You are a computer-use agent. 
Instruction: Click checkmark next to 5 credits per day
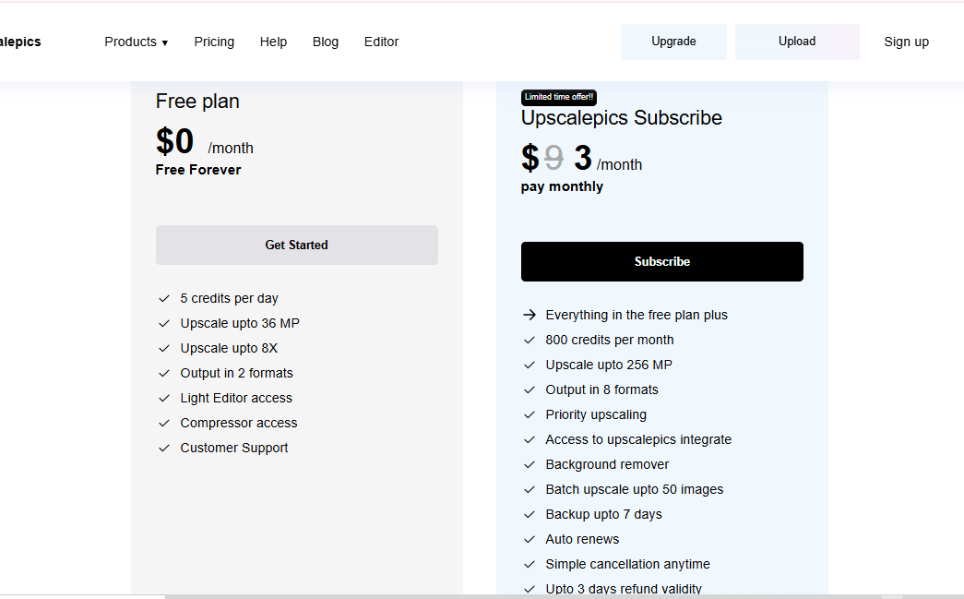164,299
